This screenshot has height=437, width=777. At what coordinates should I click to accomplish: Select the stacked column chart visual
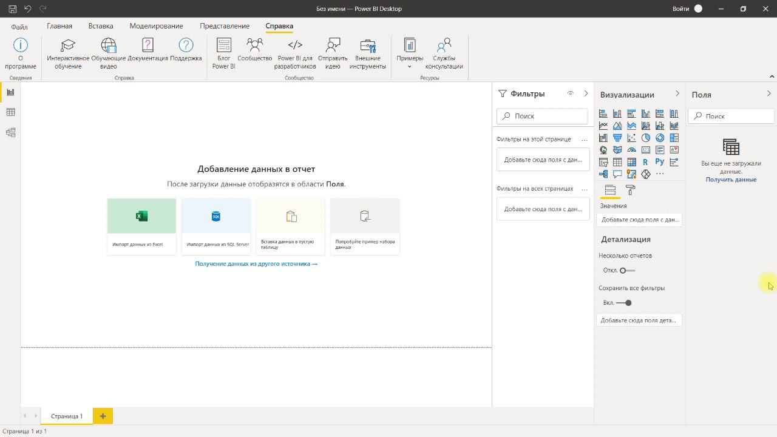coord(617,113)
